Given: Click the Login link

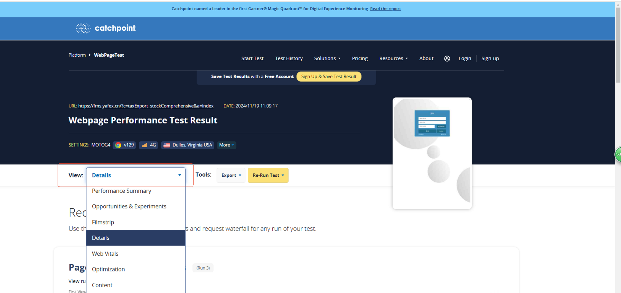Looking at the screenshot, I should tap(465, 58).
